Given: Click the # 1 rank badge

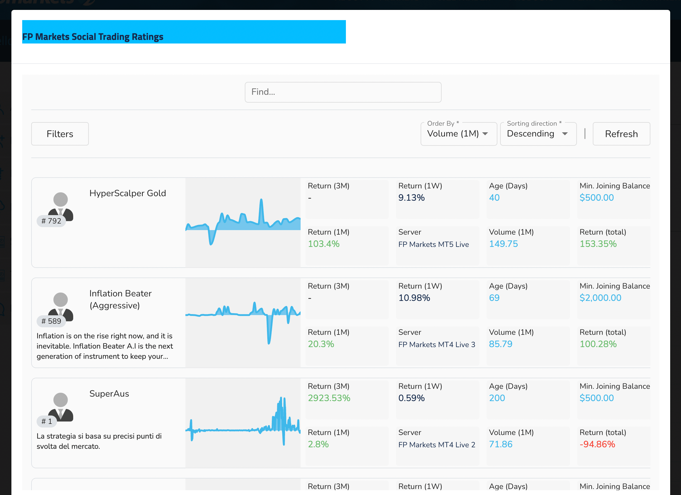Looking at the screenshot, I should tap(46, 421).
